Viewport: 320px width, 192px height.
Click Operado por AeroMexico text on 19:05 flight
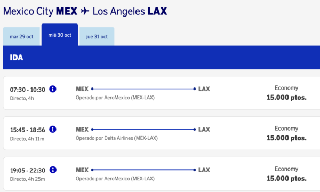point(115,179)
